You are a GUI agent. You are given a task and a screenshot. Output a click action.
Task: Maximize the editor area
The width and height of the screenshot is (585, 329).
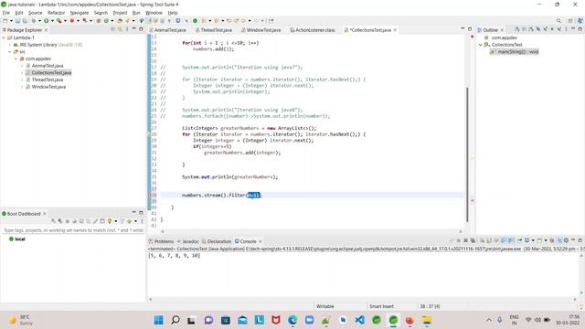click(470, 29)
